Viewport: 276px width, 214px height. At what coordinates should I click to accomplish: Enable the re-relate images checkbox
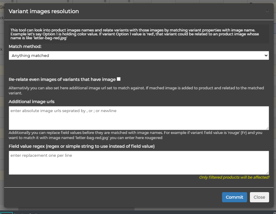119,79
